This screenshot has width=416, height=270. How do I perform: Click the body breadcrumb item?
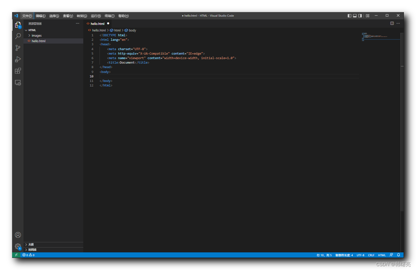[x=133, y=30]
